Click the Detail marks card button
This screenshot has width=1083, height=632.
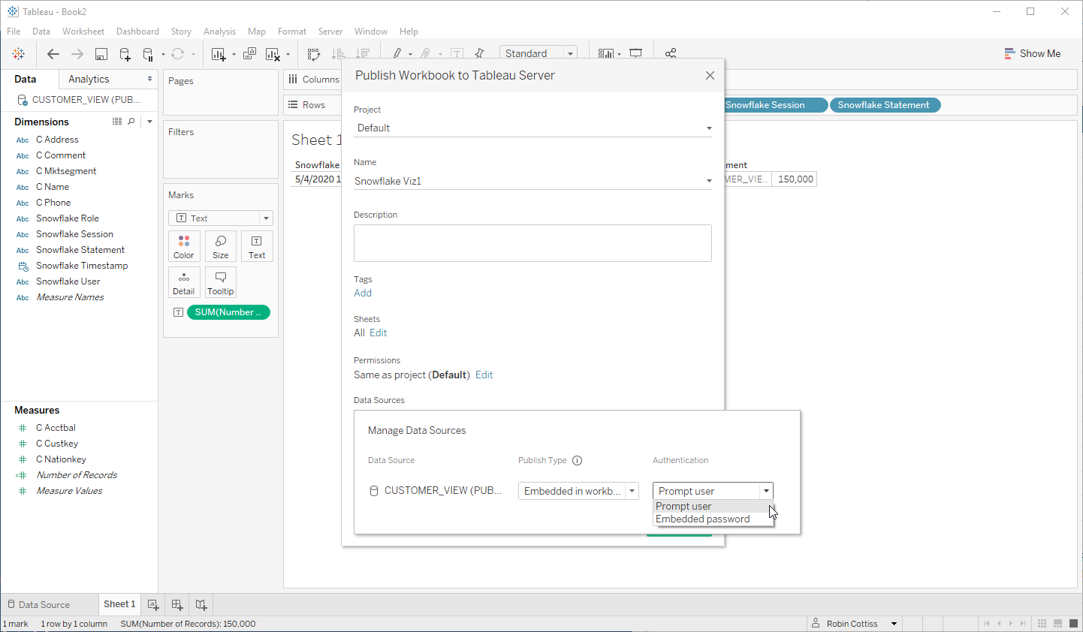click(184, 282)
